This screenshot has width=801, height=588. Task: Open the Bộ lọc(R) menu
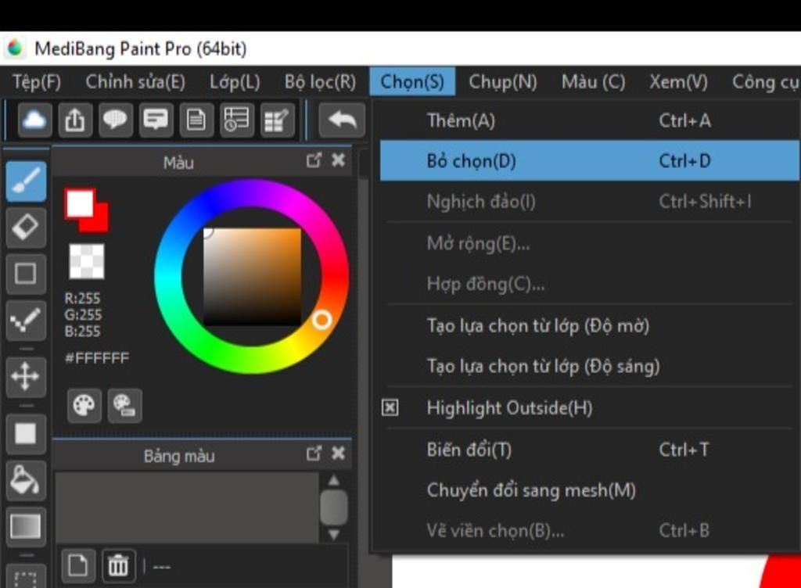(x=320, y=81)
